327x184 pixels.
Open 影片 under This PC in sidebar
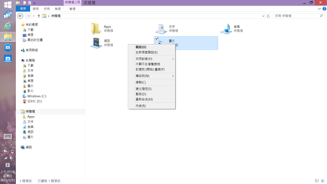point(28,91)
